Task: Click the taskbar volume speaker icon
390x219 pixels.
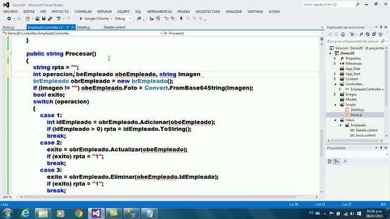Action: [352, 214]
